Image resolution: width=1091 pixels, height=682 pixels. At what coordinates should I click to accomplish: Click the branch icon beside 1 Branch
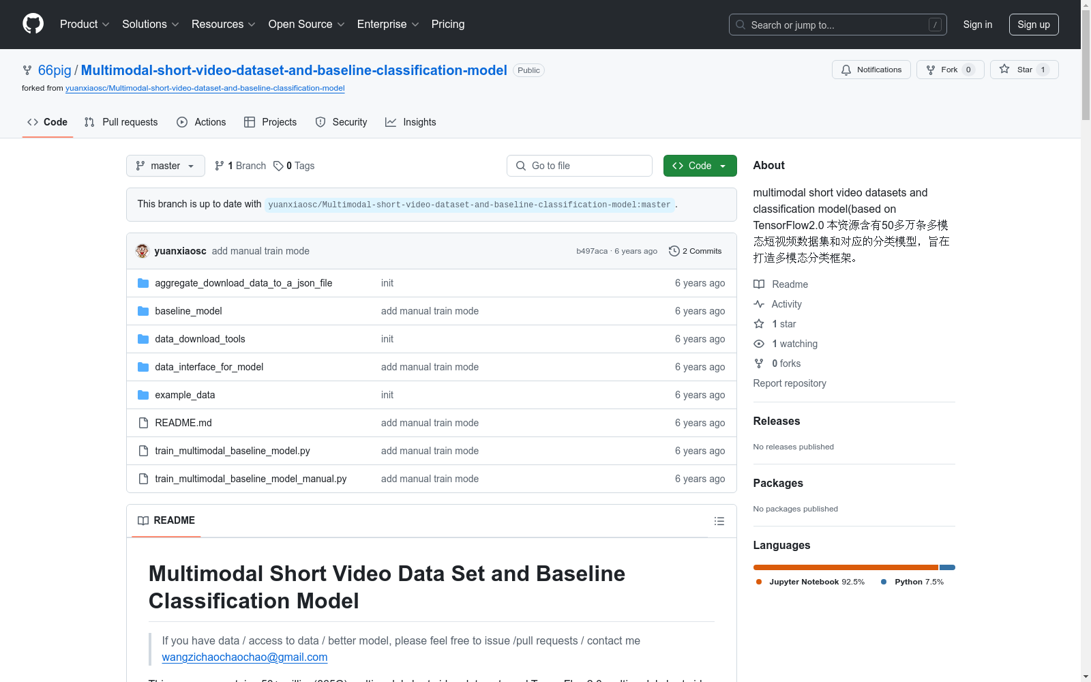[220, 166]
